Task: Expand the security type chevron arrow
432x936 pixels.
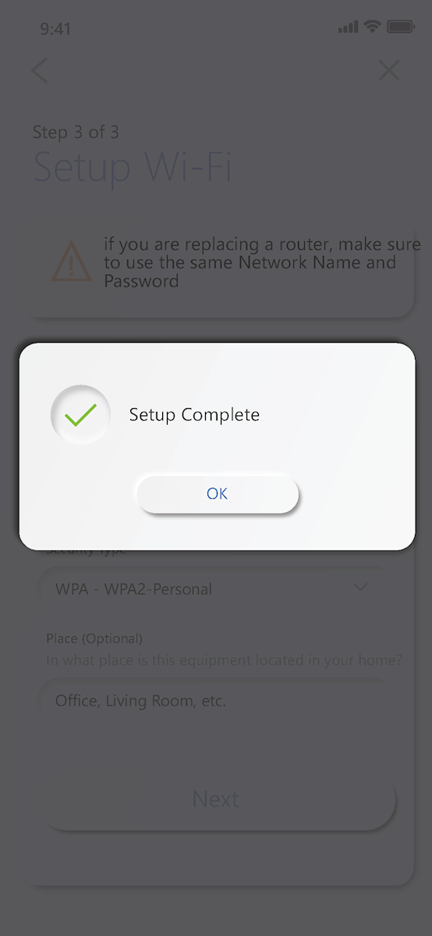Action: tap(360, 587)
